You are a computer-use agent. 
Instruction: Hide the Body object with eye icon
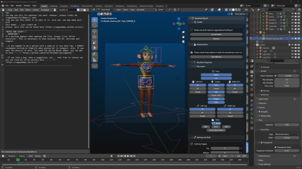click(x=292, y=13)
